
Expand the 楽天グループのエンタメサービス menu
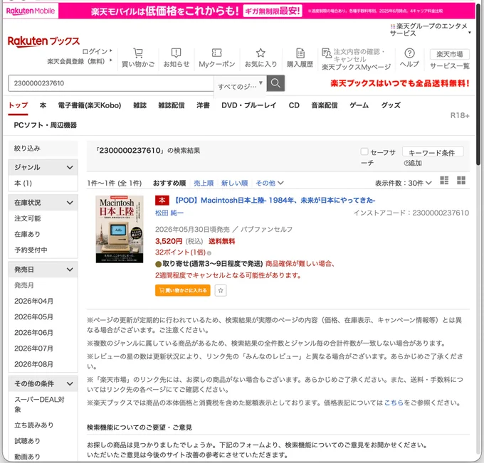coord(431,30)
